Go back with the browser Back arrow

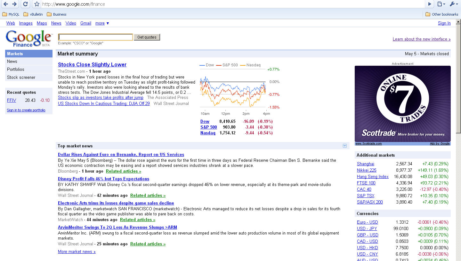pyautogui.click(x=6, y=4)
